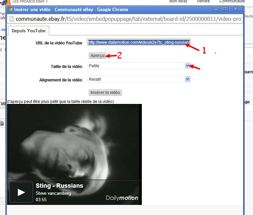Image resolution: width=253 pixels, height=215 pixels.
Task: Click uploader name Steve vancamberg
Action: [53, 193]
